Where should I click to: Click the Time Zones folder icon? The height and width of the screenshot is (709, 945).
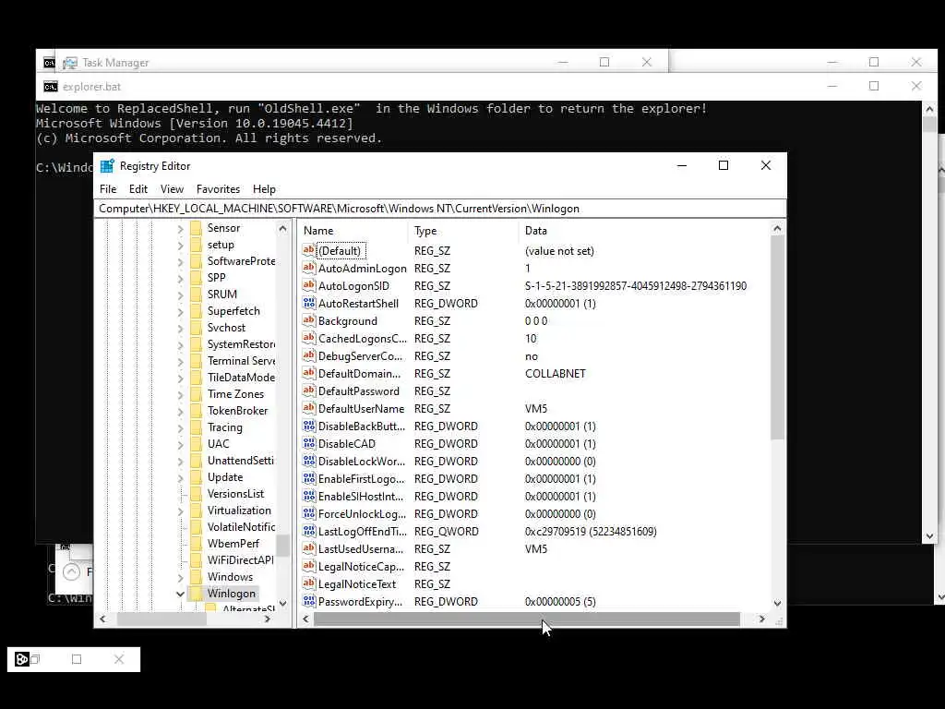[196, 393]
